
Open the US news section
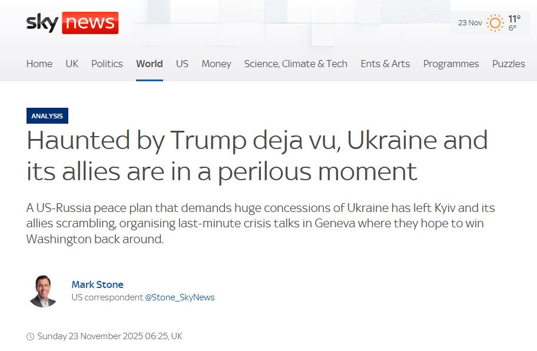click(182, 64)
